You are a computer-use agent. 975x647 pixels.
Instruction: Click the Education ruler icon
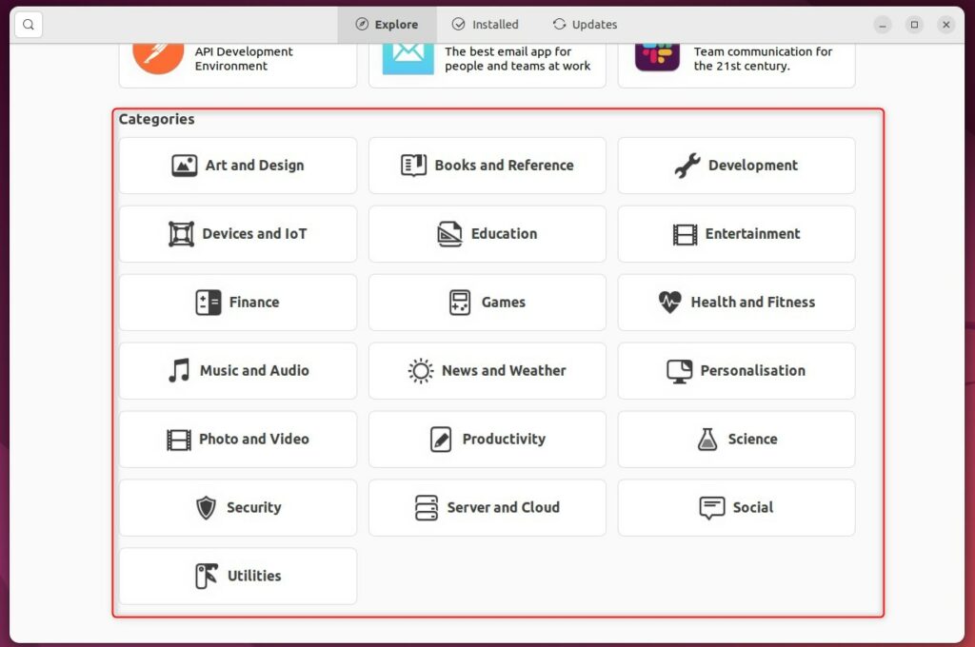click(449, 234)
